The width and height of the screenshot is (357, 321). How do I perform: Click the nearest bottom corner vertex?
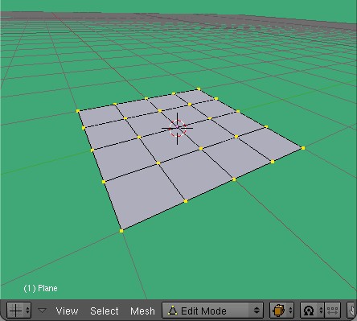[121, 231]
